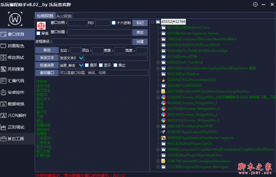
Task: Click the 投递消息 button
Action: [47, 65]
